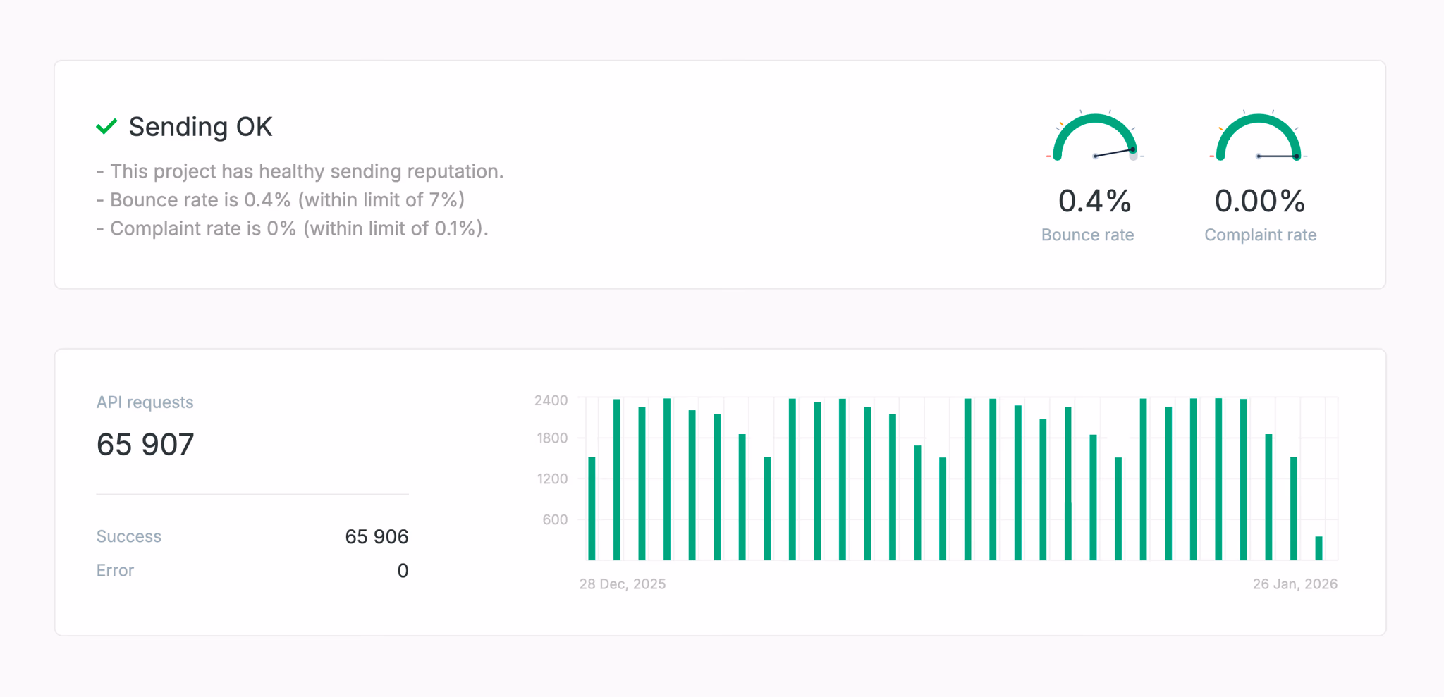Screen dimensions: 1444x697
Task: Click the Error count showing 0
Action: coord(403,570)
